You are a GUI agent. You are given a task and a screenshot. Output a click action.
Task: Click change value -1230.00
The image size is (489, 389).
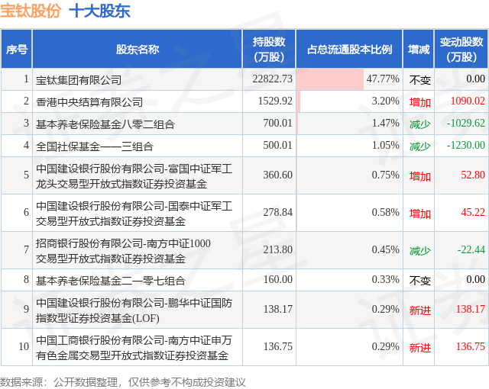465,145
